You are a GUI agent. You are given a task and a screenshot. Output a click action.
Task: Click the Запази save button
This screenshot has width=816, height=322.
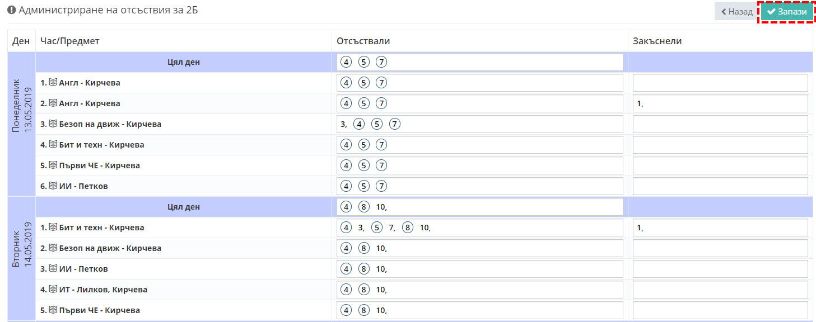pyautogui.click(x=787, y=12)
